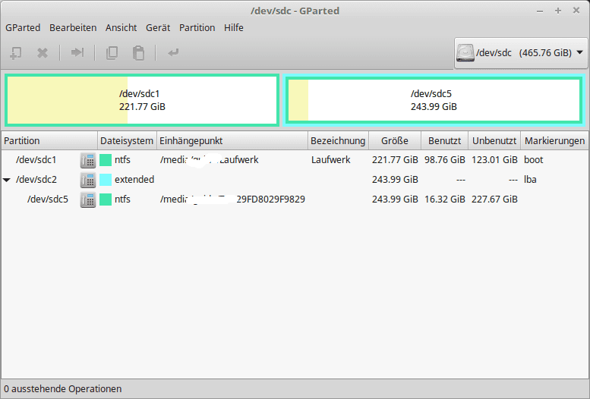
Task: Click the 'Laufwerk' label cell
Action: (x=331, y=160)
